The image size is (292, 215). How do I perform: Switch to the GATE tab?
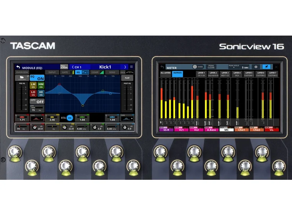point(67,72)
